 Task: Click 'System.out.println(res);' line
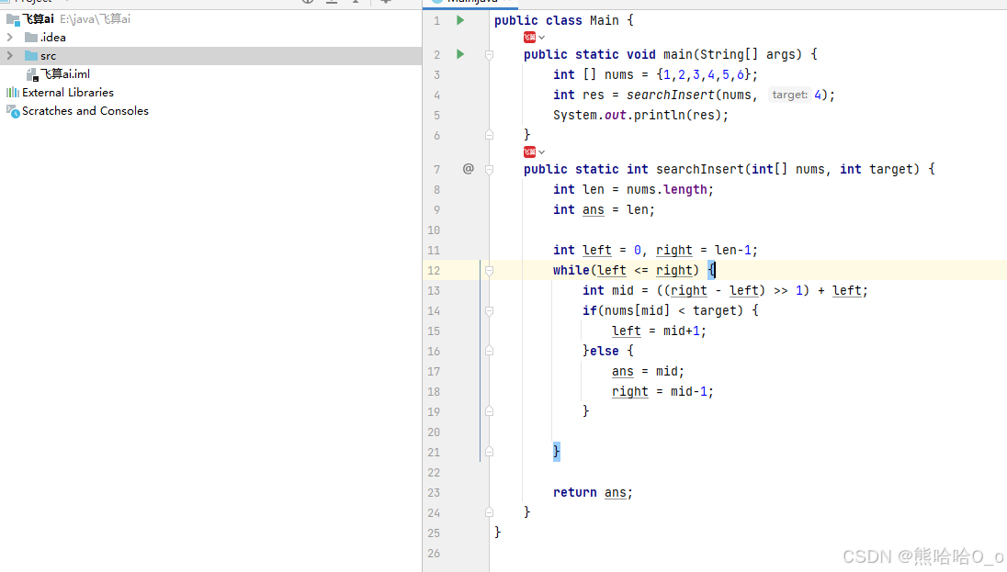tap(641, 116)
